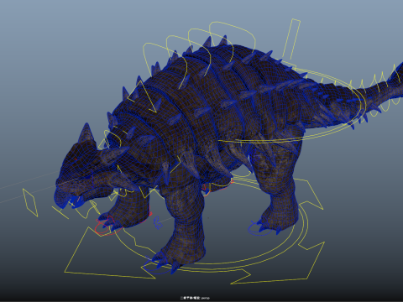Image resolution: width=403 pixels, height=302 pixels.
Task: Pick the tall yellow rectangle control above the back
Action: pyautogui.click(x=291, y=39)
